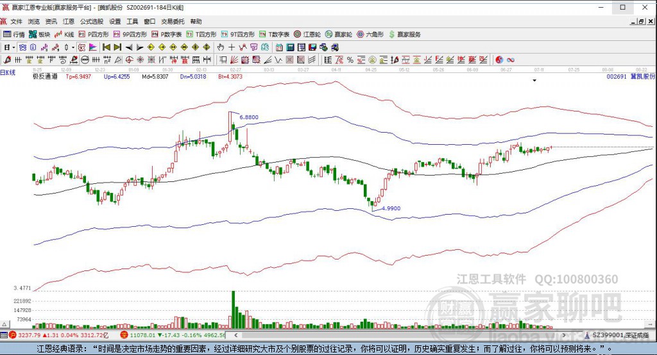Open the 窗口 menu
This screenshot has height=355, width=657.
(149, 21)
